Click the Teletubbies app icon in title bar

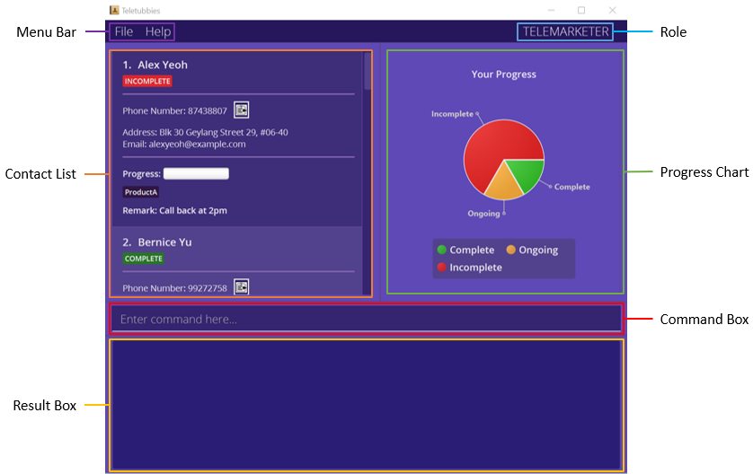pyautogui.click(x=114, y=10)
